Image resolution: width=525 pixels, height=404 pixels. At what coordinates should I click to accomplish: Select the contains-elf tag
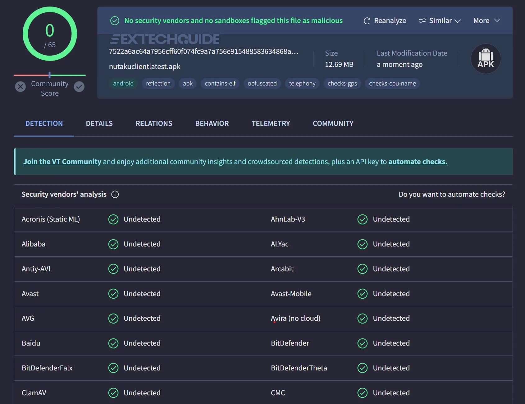220,83
